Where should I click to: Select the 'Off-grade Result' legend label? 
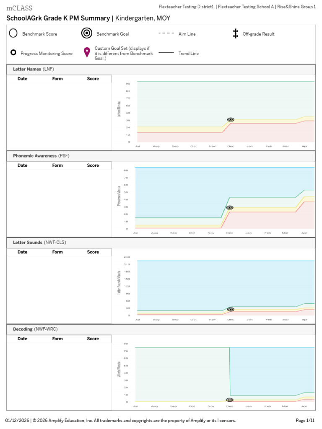(x=258, y=34)
